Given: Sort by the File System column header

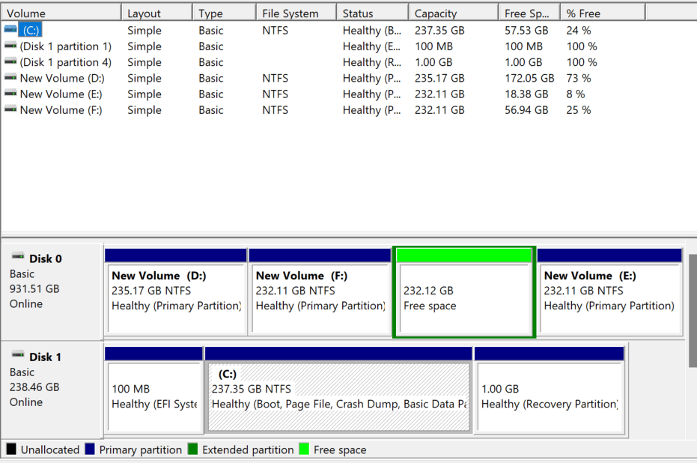Looking at the screenshot, I should coord(296,13).
